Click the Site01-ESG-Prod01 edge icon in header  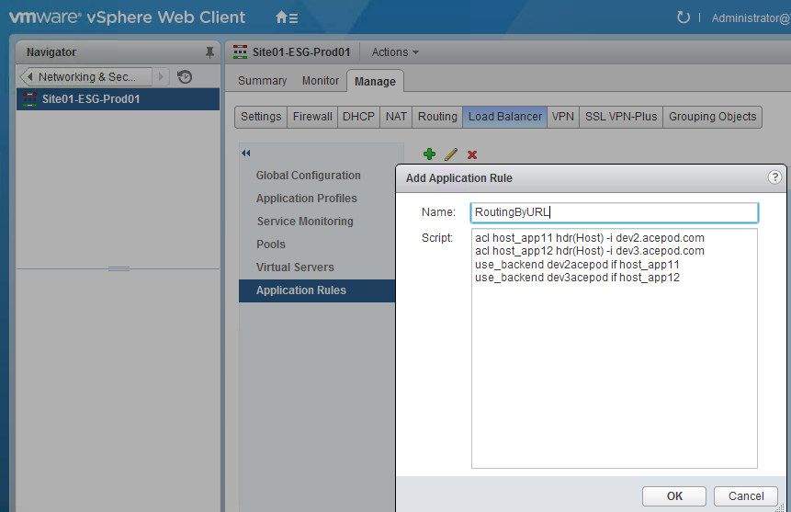coord(240,52)
